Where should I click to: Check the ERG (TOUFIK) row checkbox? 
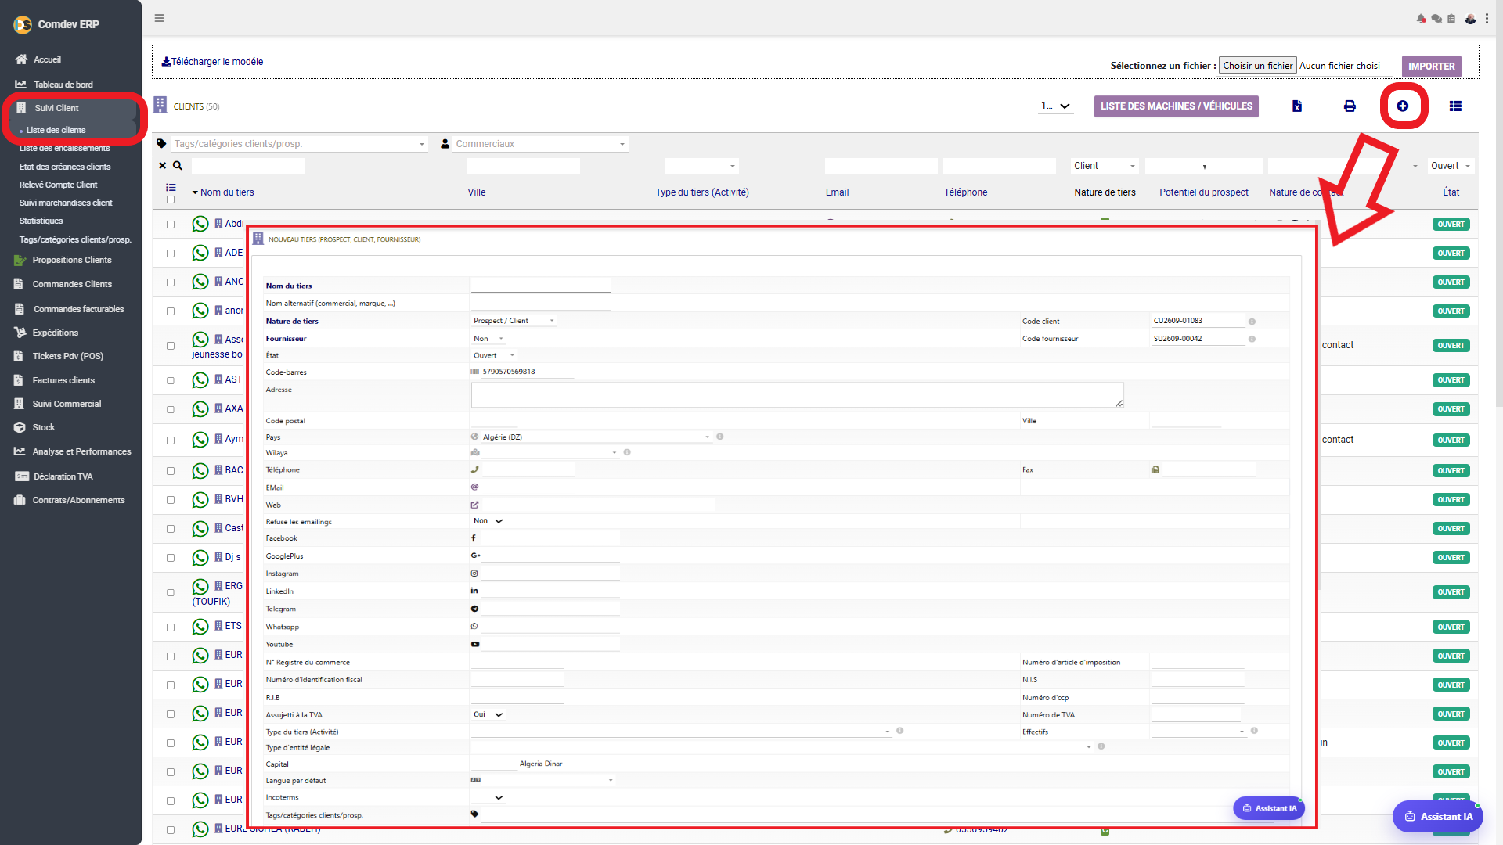pos(171,593)
